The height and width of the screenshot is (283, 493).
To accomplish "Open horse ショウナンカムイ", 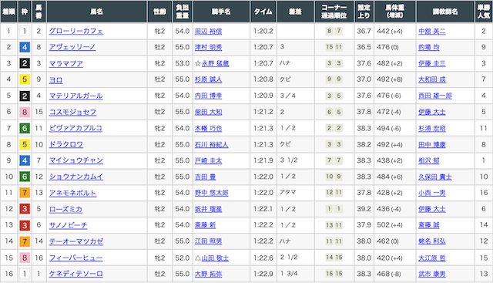I will [x=76, y=177].
